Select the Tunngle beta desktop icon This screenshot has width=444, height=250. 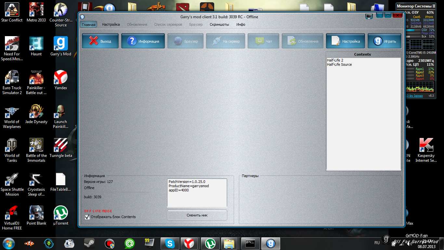pyautogui.click(x=61, y=148)
